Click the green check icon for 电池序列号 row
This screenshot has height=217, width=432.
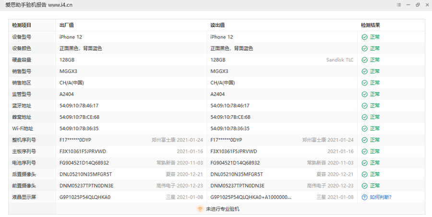(364, 163)
